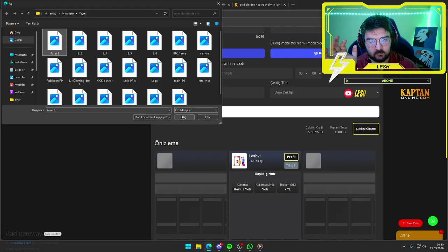The width and height of the screenshot is (448, 252).
Task: Create a new folder with Yeni klasör
Action: click(x=33, y=23)
